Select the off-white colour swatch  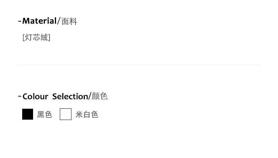65,114
